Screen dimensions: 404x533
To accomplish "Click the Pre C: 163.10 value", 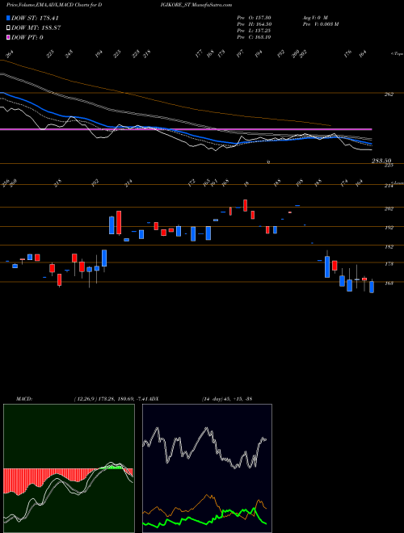I will point(254,37).
